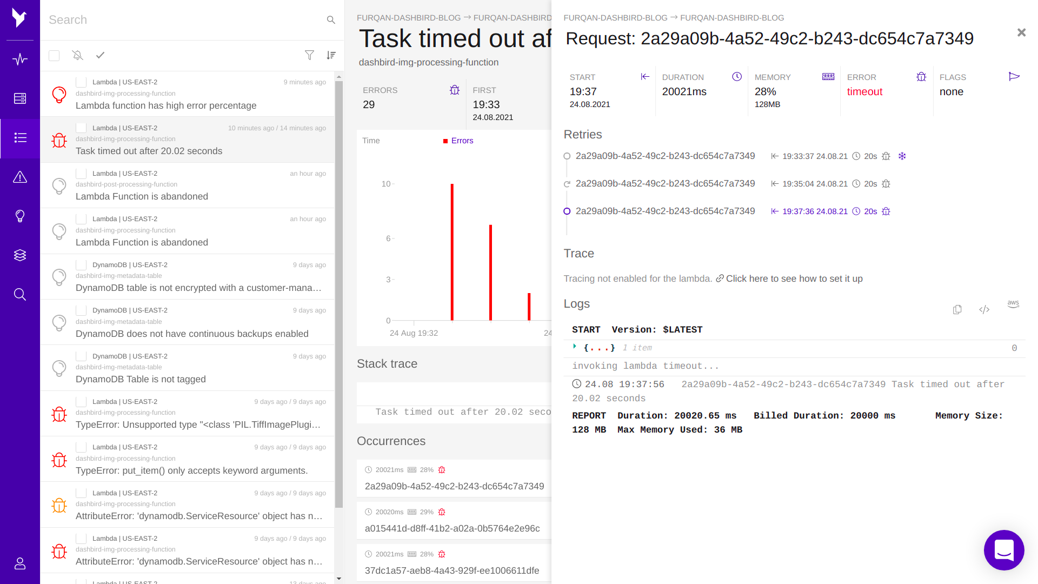The width and height of the screenshot is (1038, 584).
Task: Open the pulse dashboard sidebar icon
Action: [20, 59]
